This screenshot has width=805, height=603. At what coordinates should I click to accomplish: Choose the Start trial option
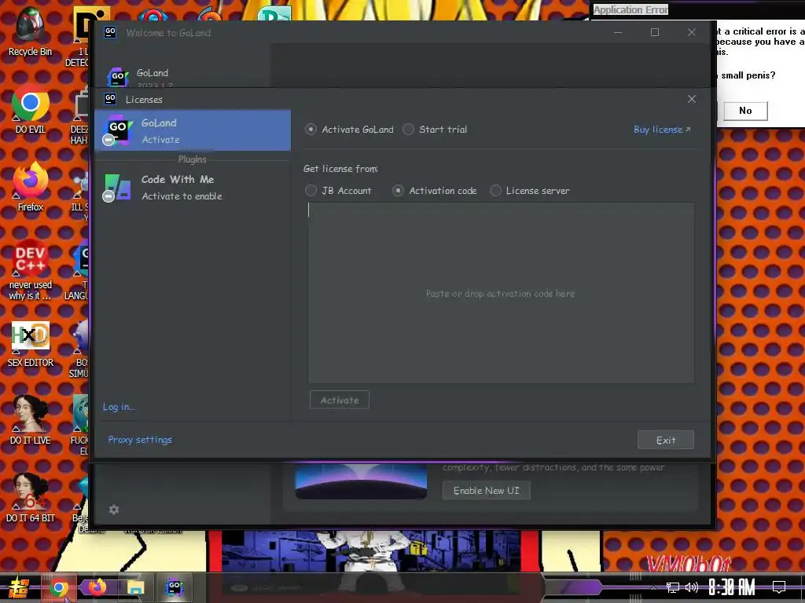pyautogui.click(x=408, y=130)
